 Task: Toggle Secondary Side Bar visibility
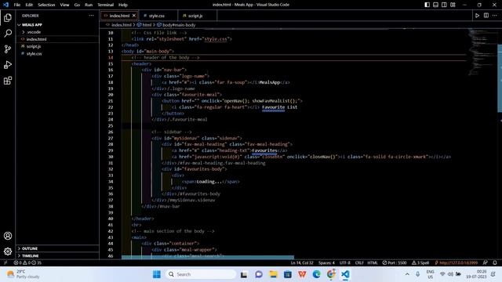(x=444, y=5)
